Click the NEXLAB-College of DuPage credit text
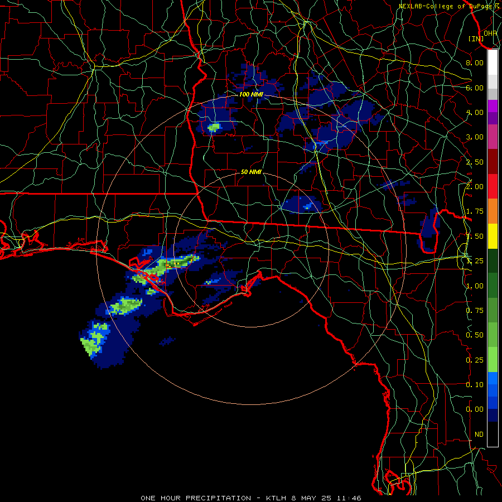The image size is (502, 502). tap(449, 6)
